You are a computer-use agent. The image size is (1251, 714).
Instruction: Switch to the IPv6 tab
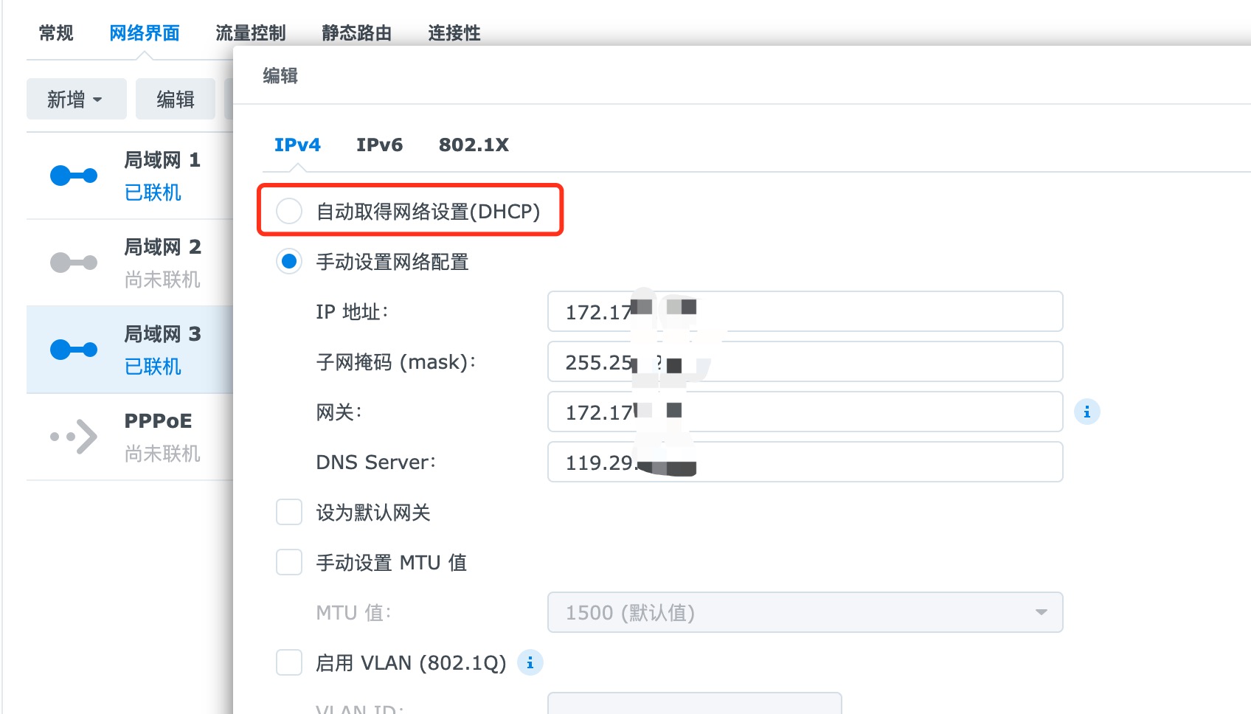(x=379, y=145)
